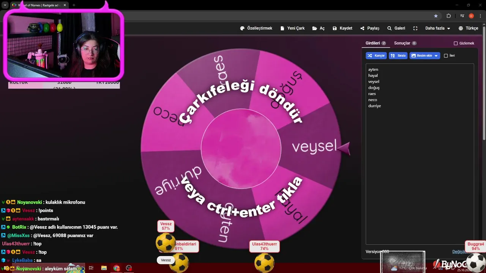Viewport: 486px width, 273px height.
Task: Open OBS recording app in taskbar
Action: point(129,268)
